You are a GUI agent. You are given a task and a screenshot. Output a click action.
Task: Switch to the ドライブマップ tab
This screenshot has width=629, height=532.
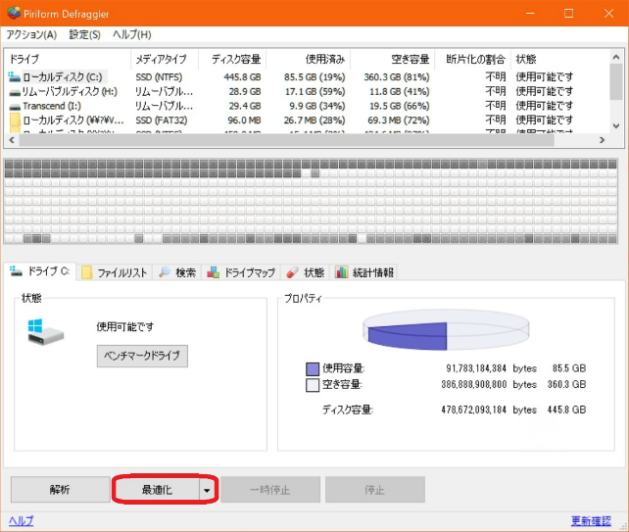click(241, 272)
